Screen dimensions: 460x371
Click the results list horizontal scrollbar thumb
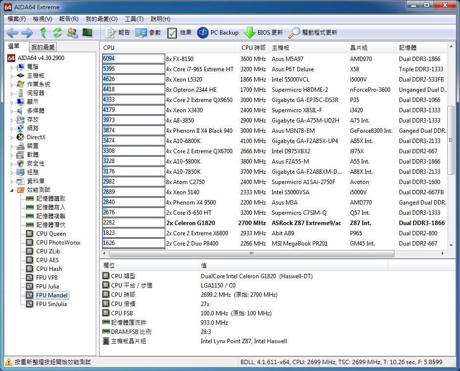pyautogui.click(x=251, y=253)
